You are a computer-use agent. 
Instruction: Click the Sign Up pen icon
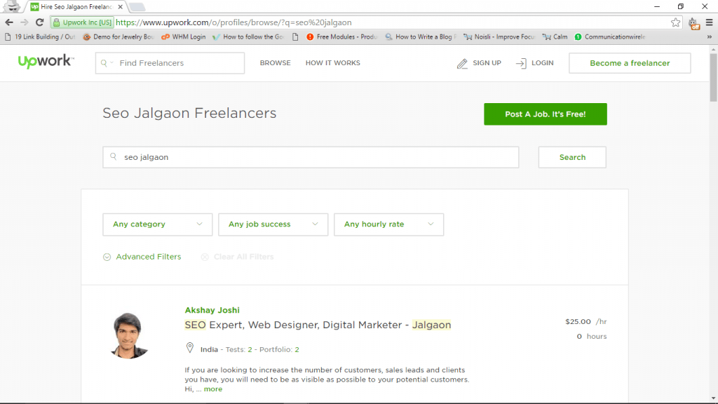(462, 62)
